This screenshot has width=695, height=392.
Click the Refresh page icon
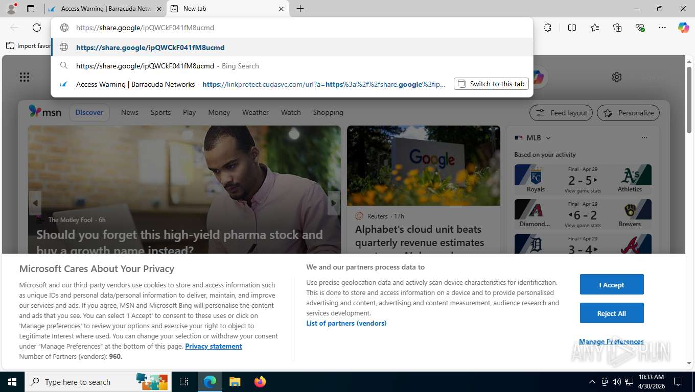37,28
